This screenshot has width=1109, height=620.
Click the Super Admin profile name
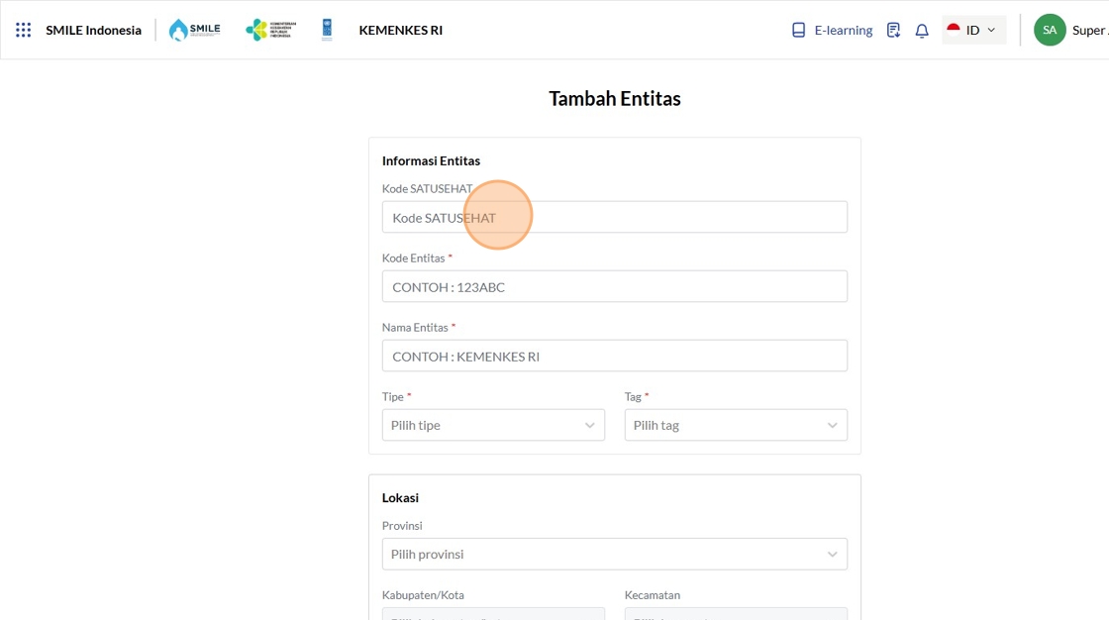tap(1089, 31)
